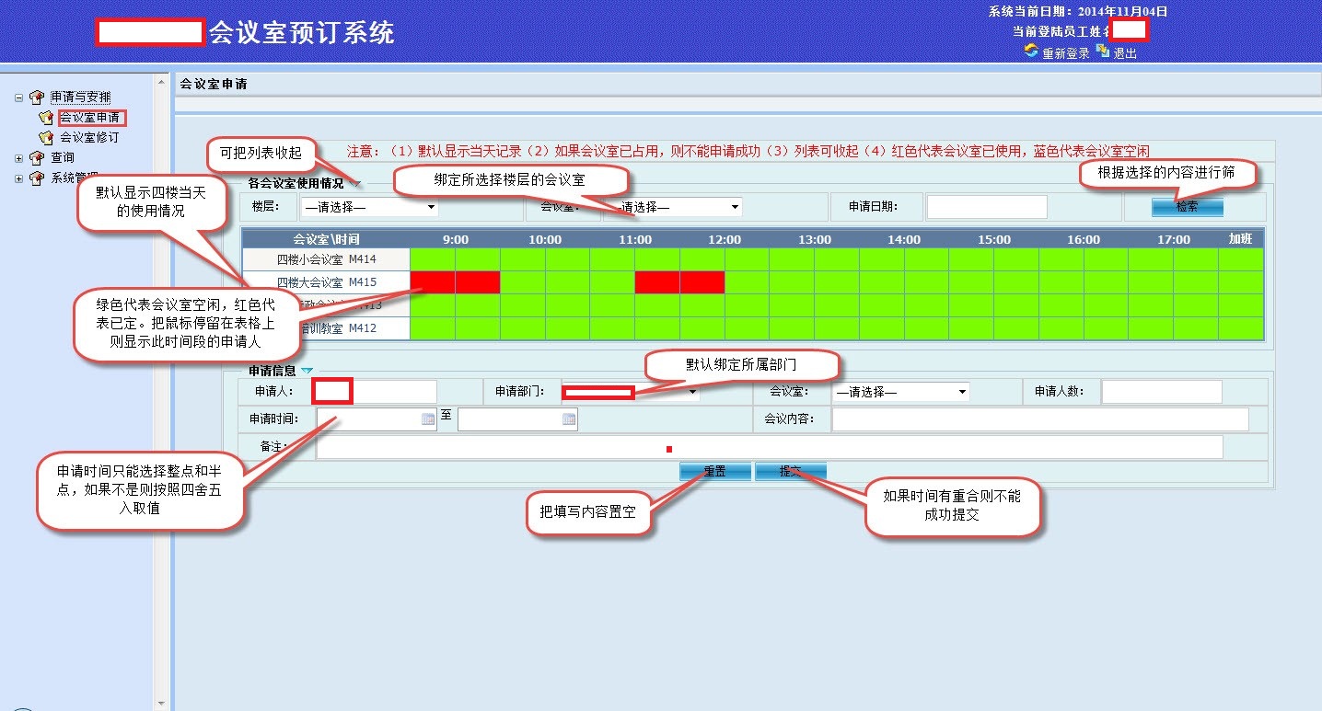Click the 17:00 time header
The image size is (1322, 711).
point(1174,239)
